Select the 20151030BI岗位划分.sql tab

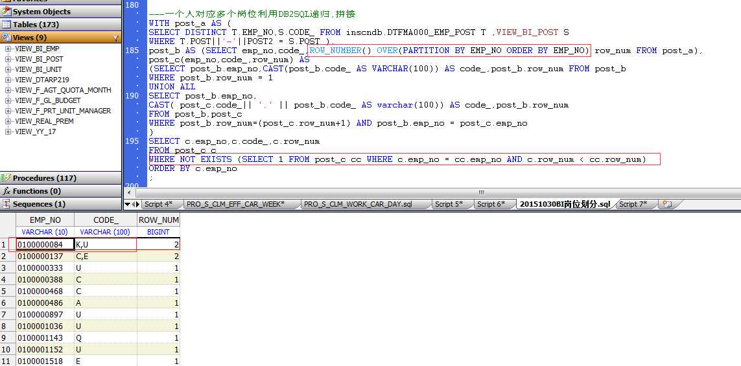pos(565,204)
